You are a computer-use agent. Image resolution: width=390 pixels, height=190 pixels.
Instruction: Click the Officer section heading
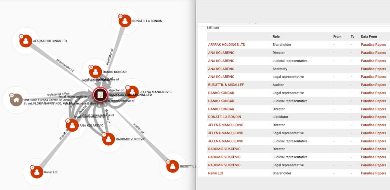(213, 28)
